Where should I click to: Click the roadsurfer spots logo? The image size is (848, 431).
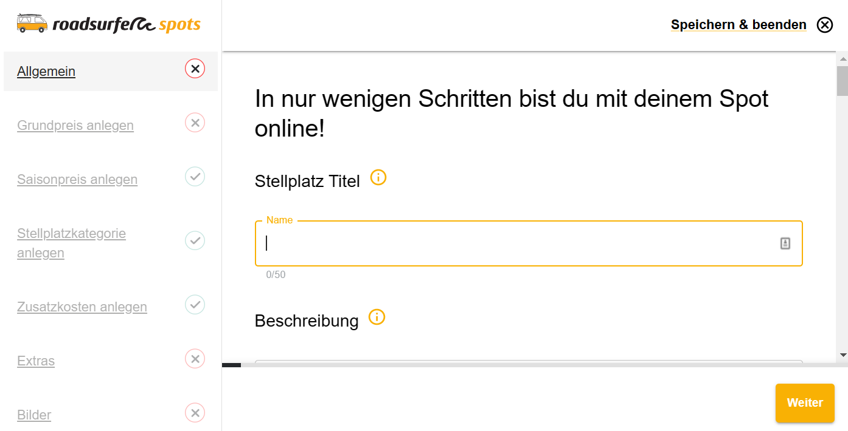pyautogui.click(x=109, y=24)
